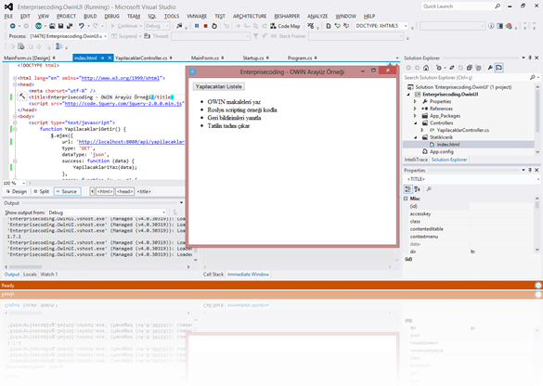543x386 pixels.
Task: Click Sync with Active Document icon
Action: pyautogui.click(x=452, y=68)
